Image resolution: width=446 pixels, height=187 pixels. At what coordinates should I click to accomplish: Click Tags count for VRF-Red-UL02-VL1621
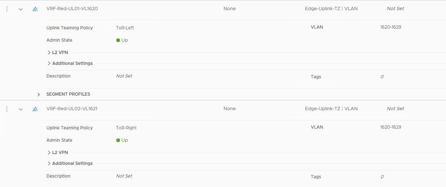[x=382, y=177]
